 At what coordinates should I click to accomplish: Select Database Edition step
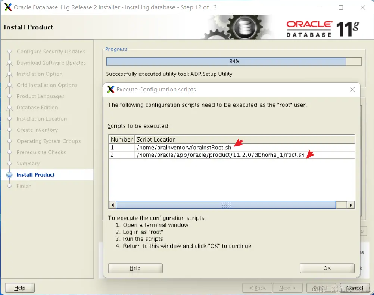pos(37,108)
